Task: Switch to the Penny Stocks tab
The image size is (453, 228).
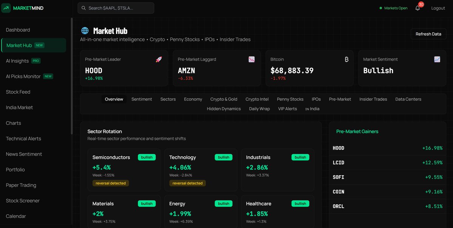Action: point(290,99)
